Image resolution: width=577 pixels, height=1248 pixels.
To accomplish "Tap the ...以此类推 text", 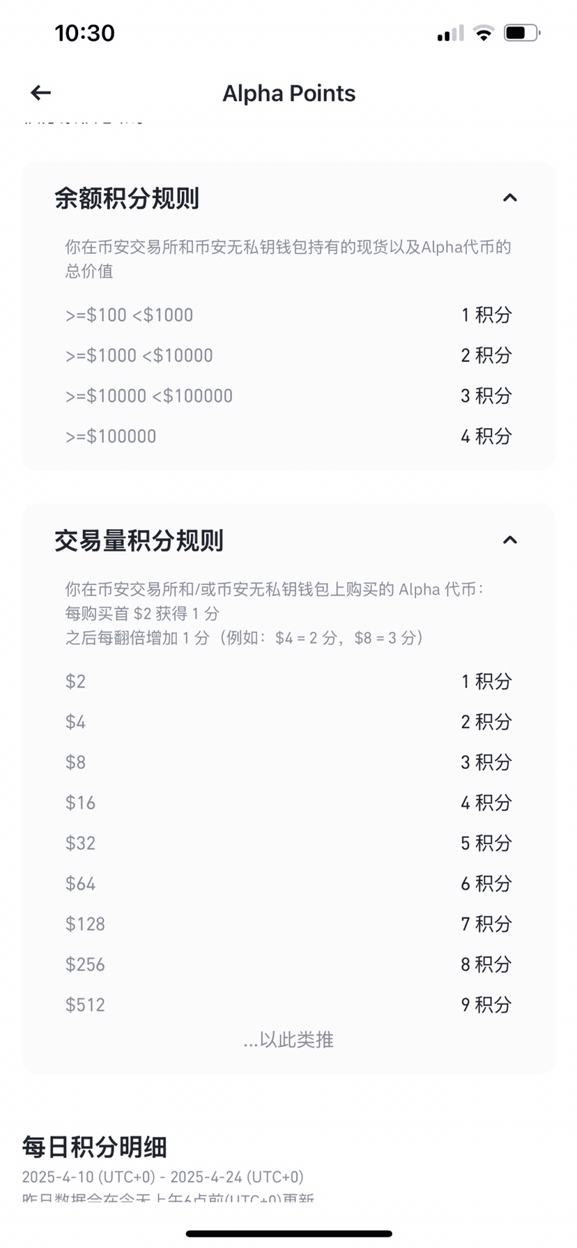I will (288, 1040).
